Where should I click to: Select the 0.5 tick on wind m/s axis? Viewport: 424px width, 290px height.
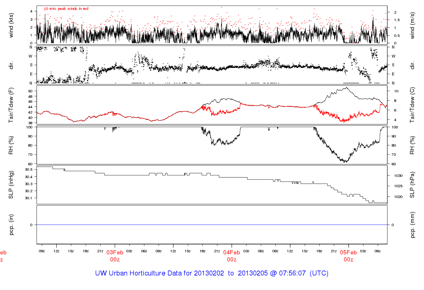click(397, 36)
